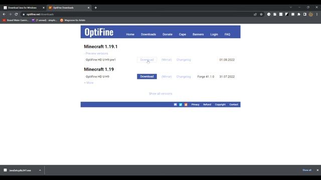Switch to the Download Java for Windows tab
Image resolution: width=321 pixels, height=180 pixels.
[x=22, y=8]
